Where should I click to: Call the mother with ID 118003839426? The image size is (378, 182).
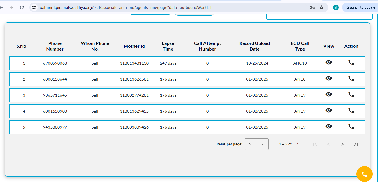pos(351,126)
